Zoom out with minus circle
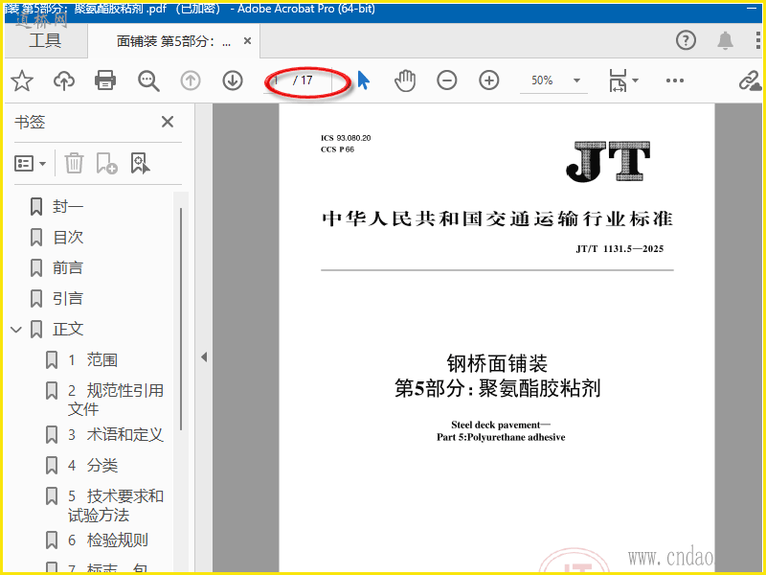766x575 pixels. (x=447, y=80)
